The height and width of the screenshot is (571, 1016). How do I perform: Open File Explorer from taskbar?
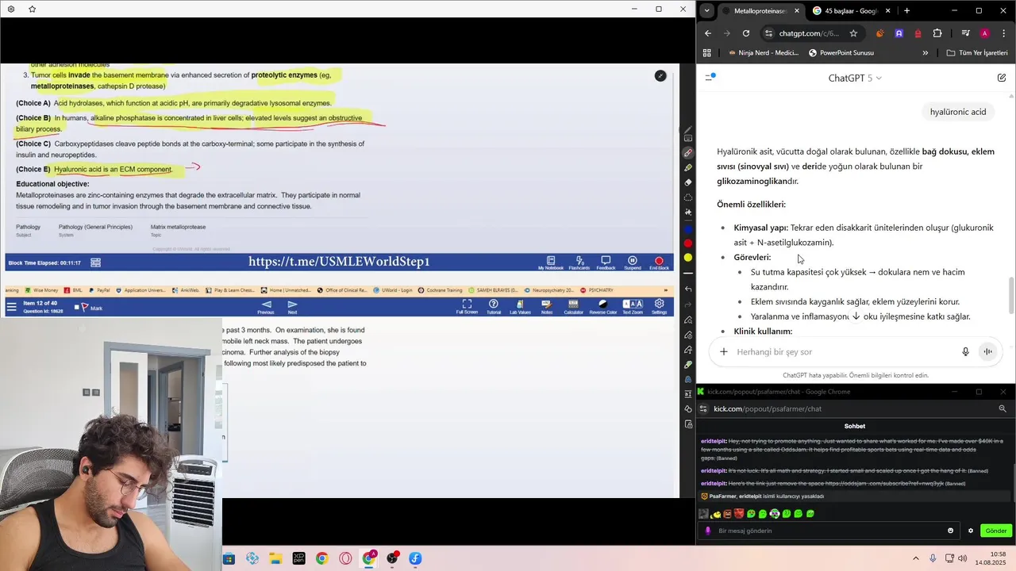275,558
